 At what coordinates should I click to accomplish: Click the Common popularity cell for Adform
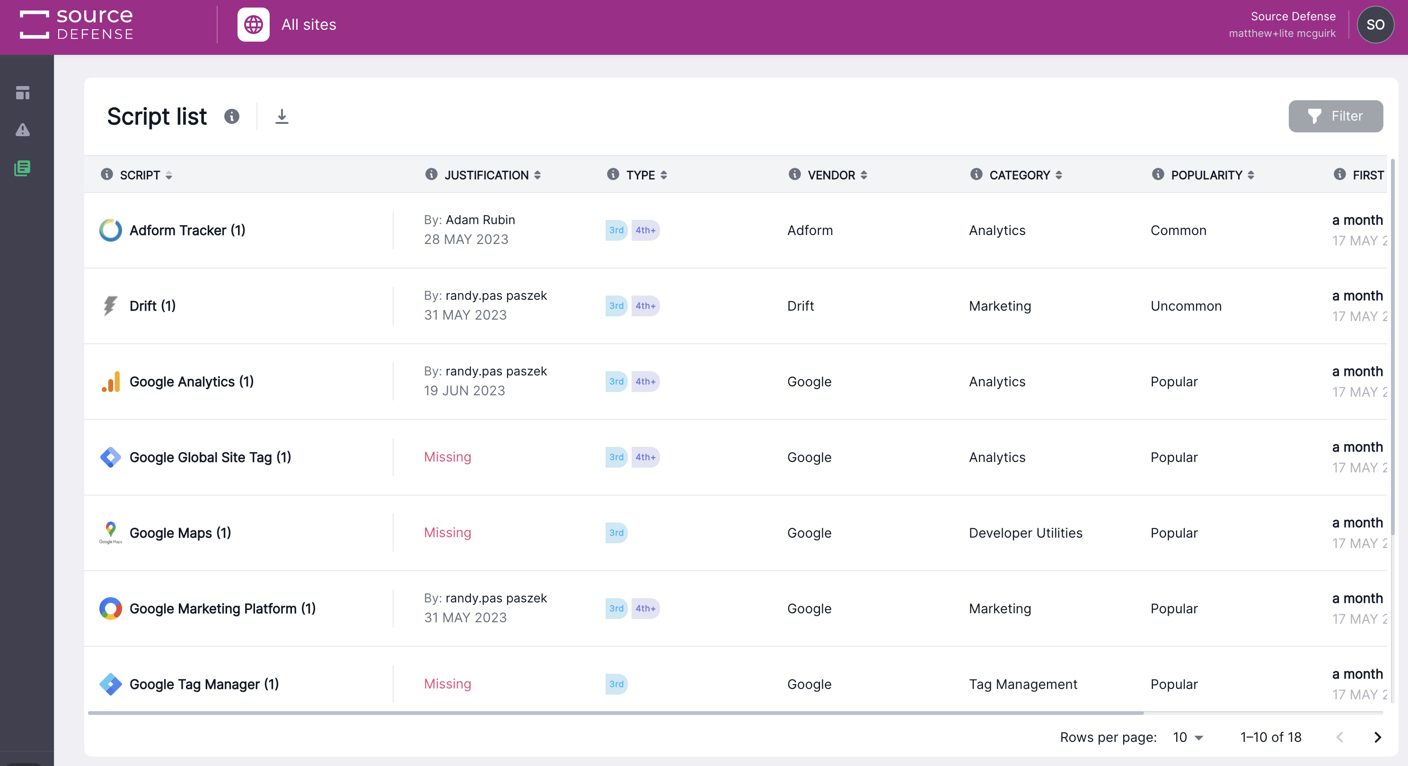pyautogui.click(x=1178, y=230)
